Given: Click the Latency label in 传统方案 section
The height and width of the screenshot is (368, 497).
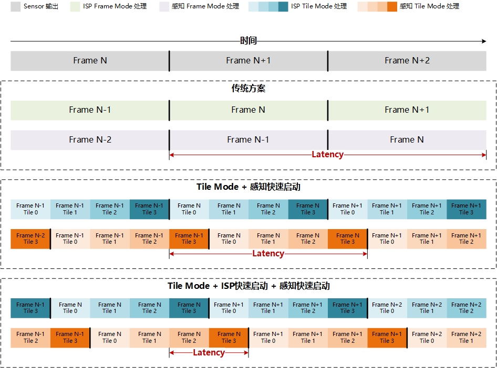Looking at the screenshot, I should coord(327,155).
